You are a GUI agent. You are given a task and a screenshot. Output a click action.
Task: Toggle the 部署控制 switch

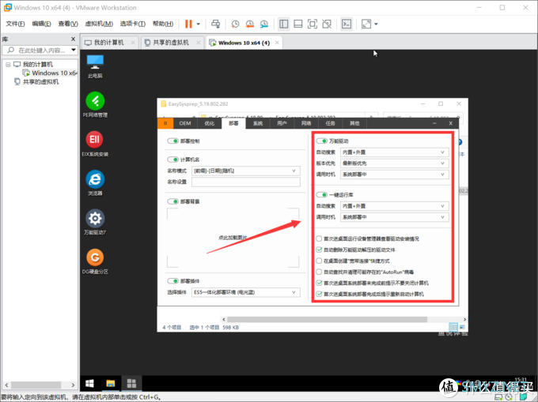coord(173,141)
